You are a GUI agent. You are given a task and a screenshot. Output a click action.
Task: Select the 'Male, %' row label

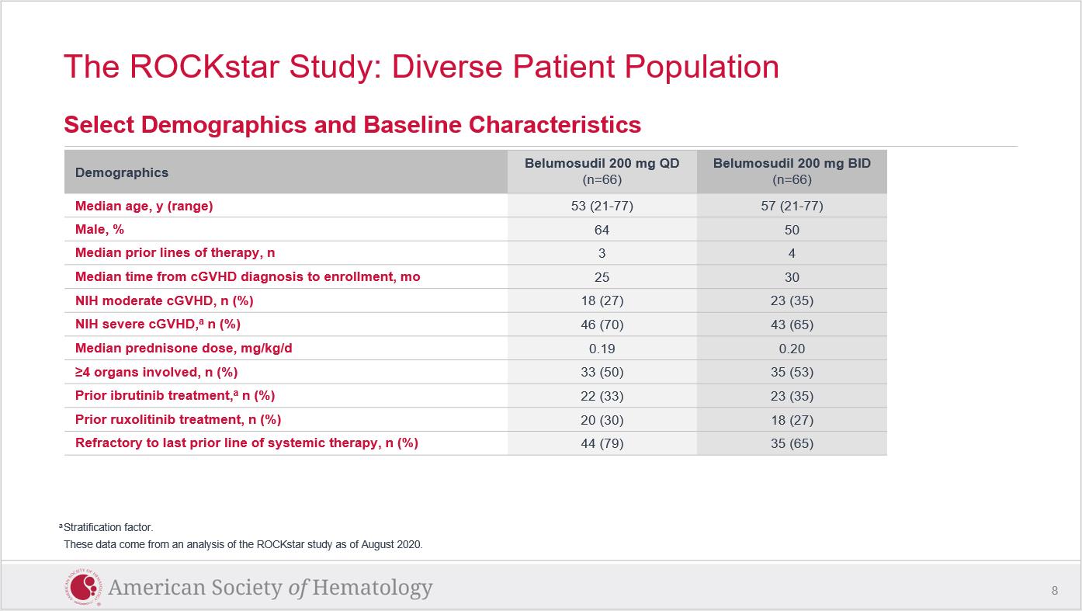point(99,230)
